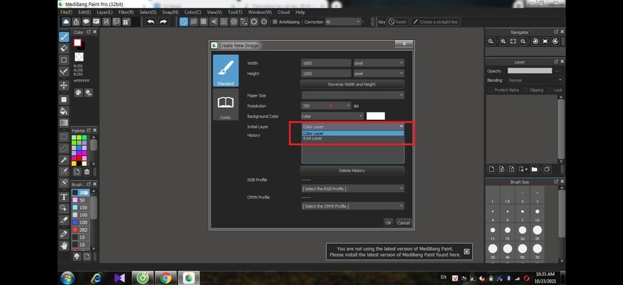Open Internet Explorer from the taskbar
This screenshot has width=623, height=285.
(x=97, y=278)
